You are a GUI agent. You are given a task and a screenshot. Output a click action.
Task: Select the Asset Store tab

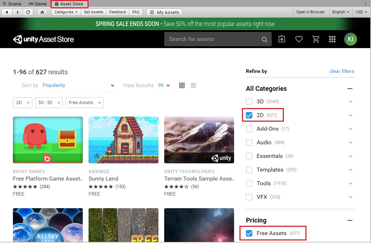(69, 4)
